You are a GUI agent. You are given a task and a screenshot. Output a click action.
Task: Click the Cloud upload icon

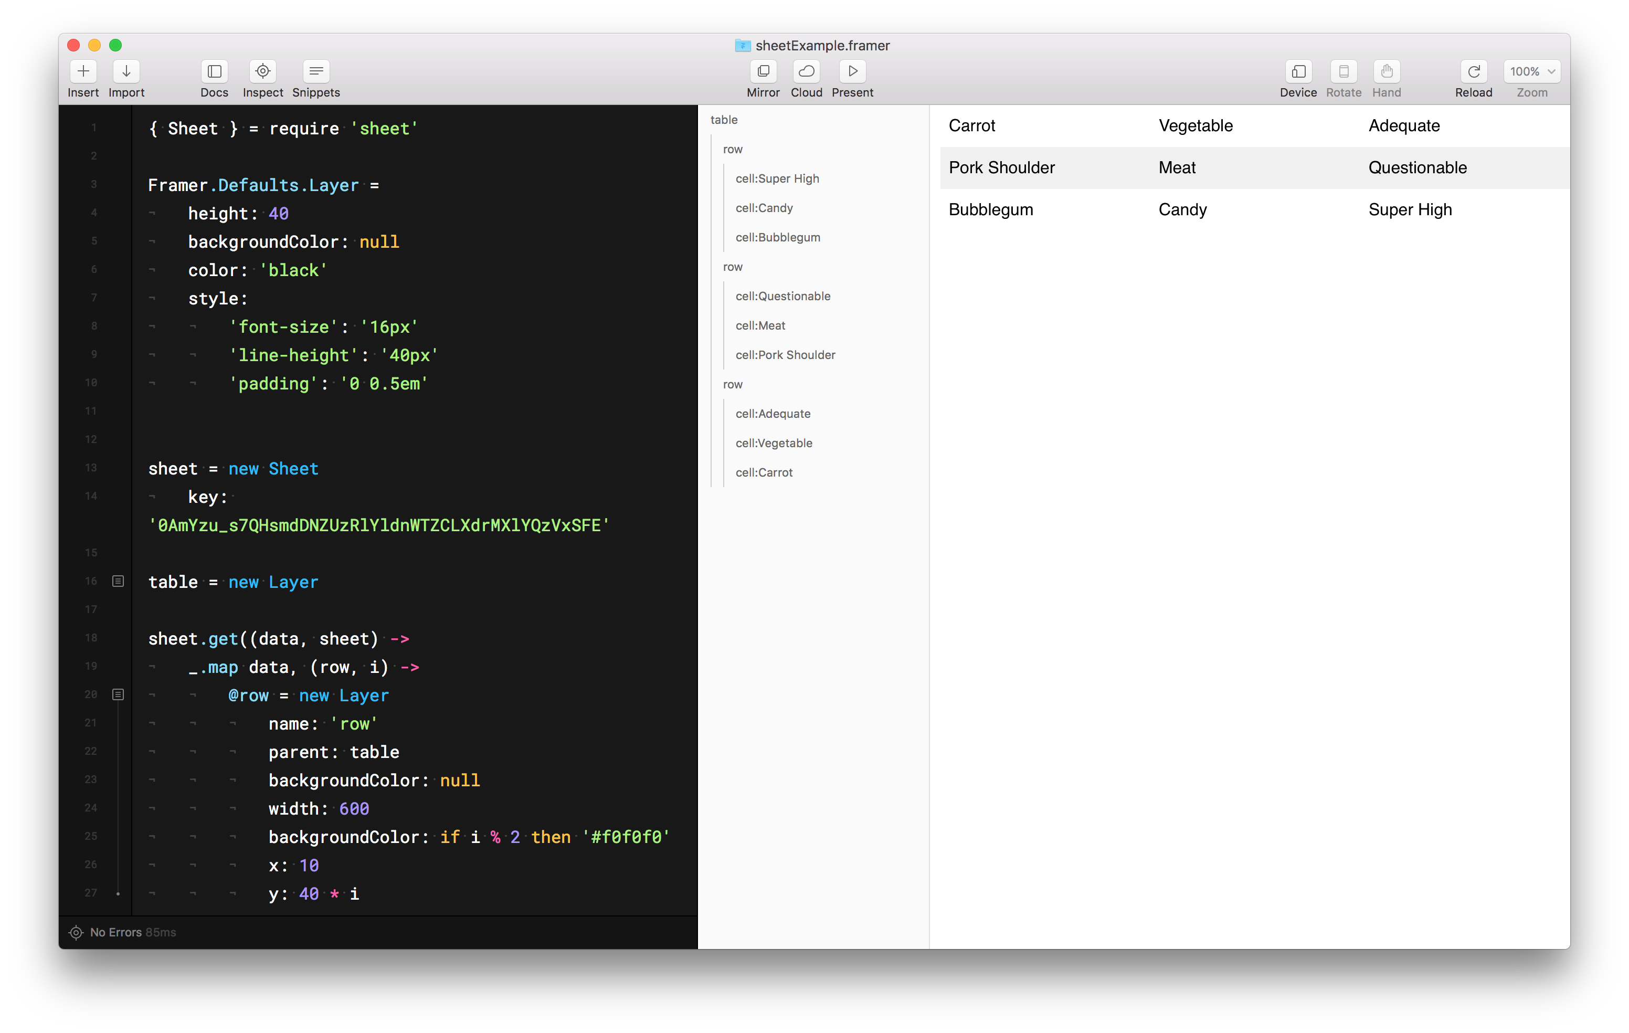[807, 71]
